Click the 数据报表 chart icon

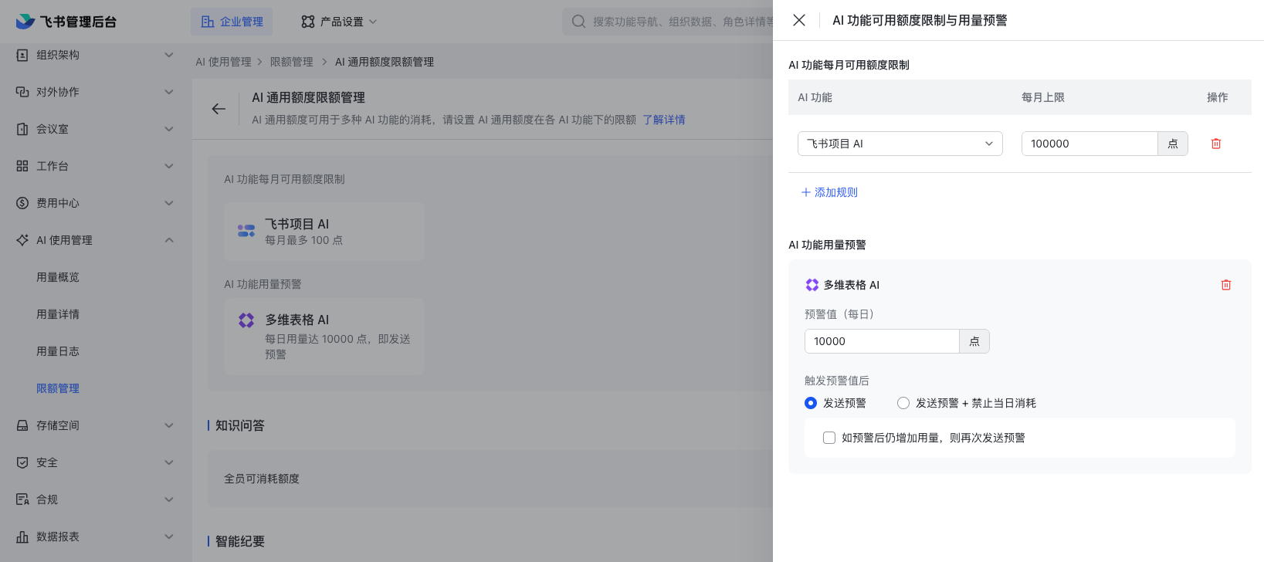coord(22,537)
